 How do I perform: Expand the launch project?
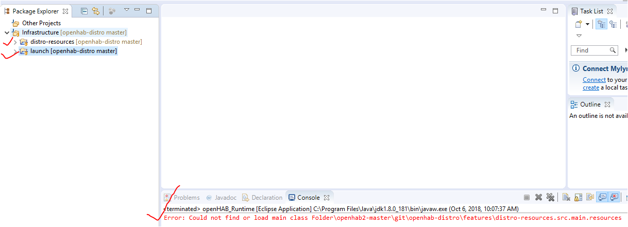[15, 51]
